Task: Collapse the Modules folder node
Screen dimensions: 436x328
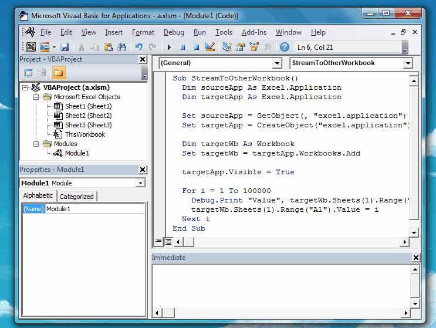Action: point(36,144)
